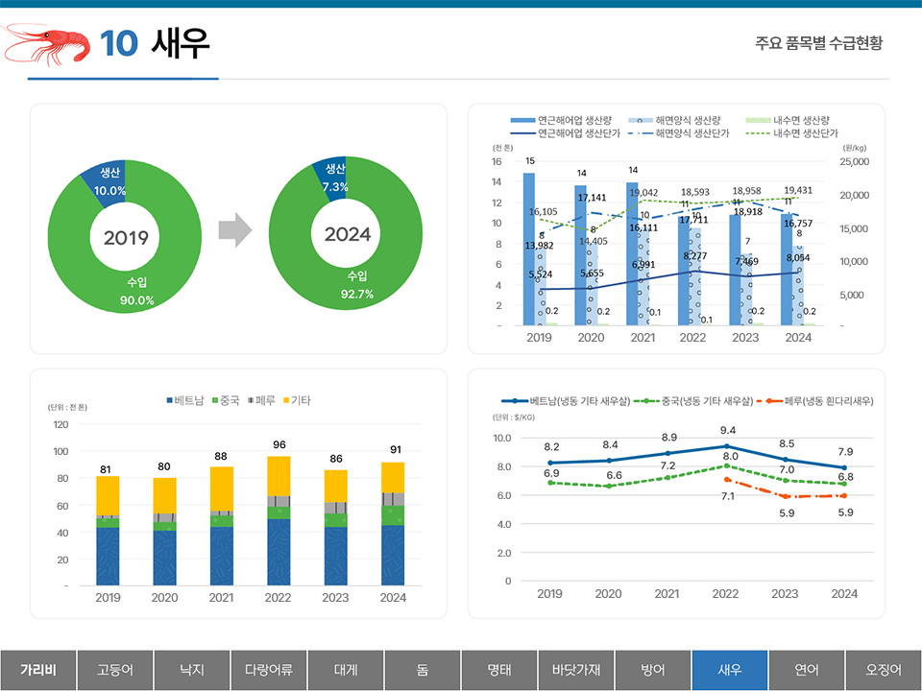Click the 주요 품목별 수급현황 heading
This screenshot has width=922, height=691.
(x=818, y=43)
